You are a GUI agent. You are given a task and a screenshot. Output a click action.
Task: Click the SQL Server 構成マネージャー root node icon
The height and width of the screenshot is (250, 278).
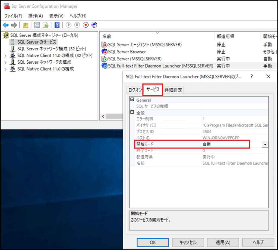click(x=6, y=35)
